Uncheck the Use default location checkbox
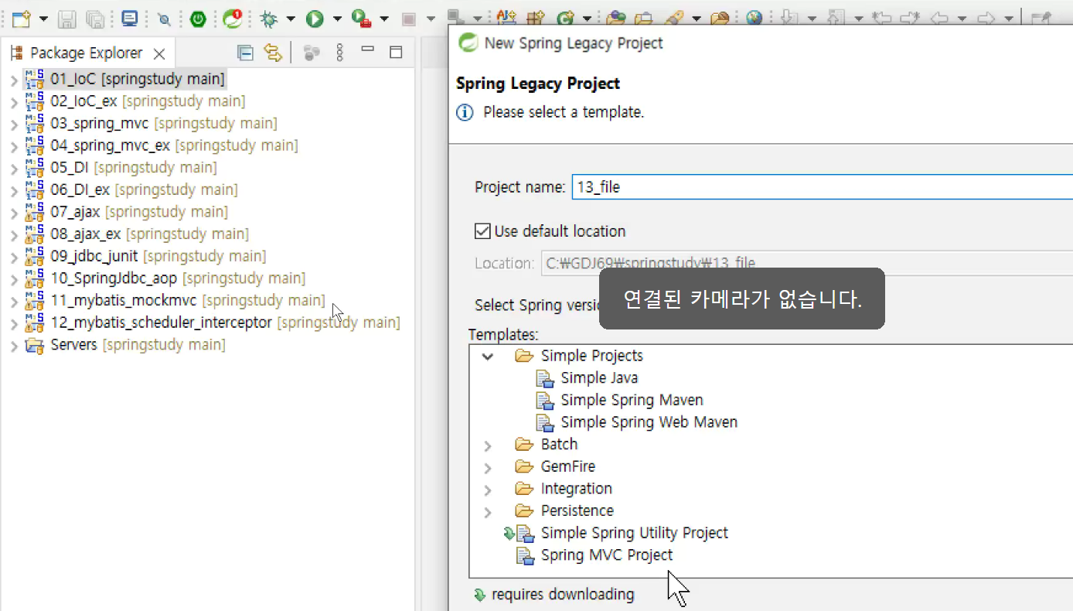Screen dimensions: 1073x611 click(482, 231)
